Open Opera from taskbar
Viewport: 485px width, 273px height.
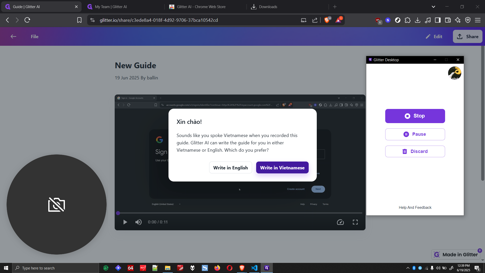click(x=230, y=268)
